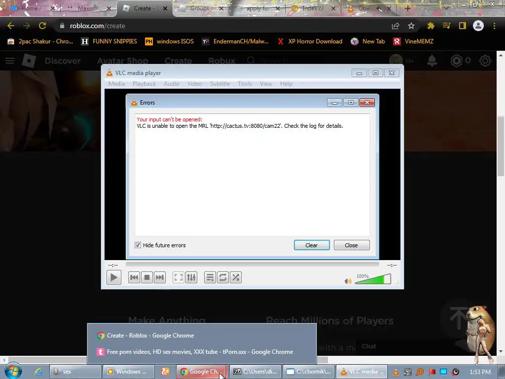
Task: Open Roblox Chat panel
Action: pos(368,346)
